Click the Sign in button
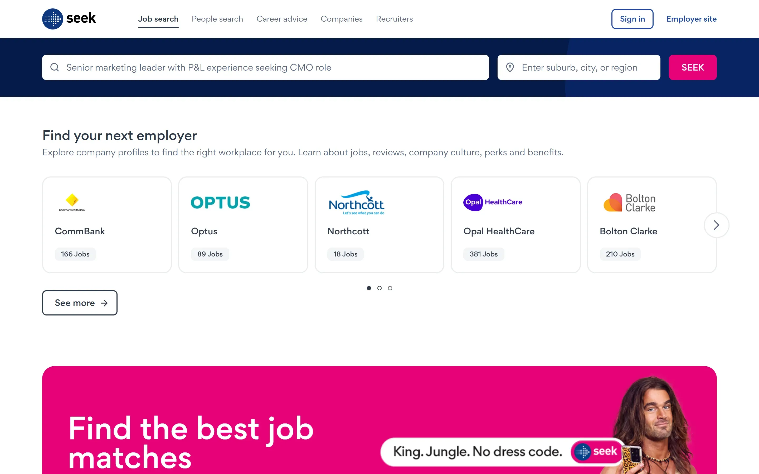This screenshot has width=759, height=474. [x=632, y=19]
